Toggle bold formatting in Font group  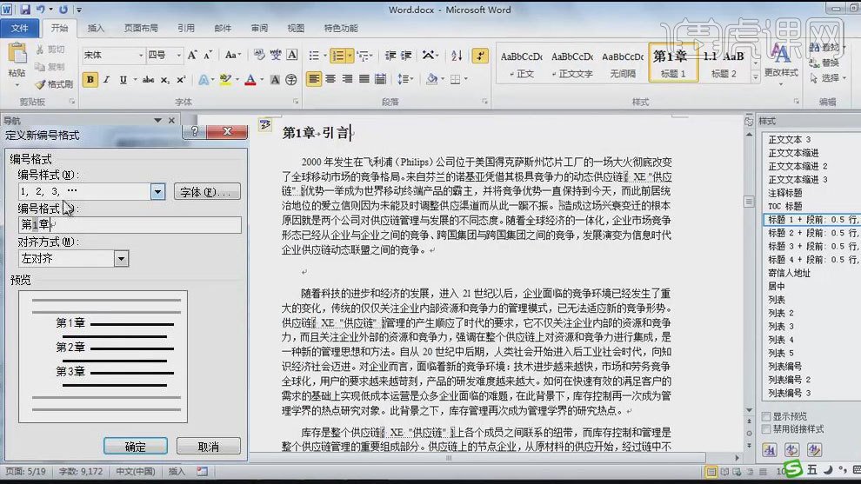90,80
